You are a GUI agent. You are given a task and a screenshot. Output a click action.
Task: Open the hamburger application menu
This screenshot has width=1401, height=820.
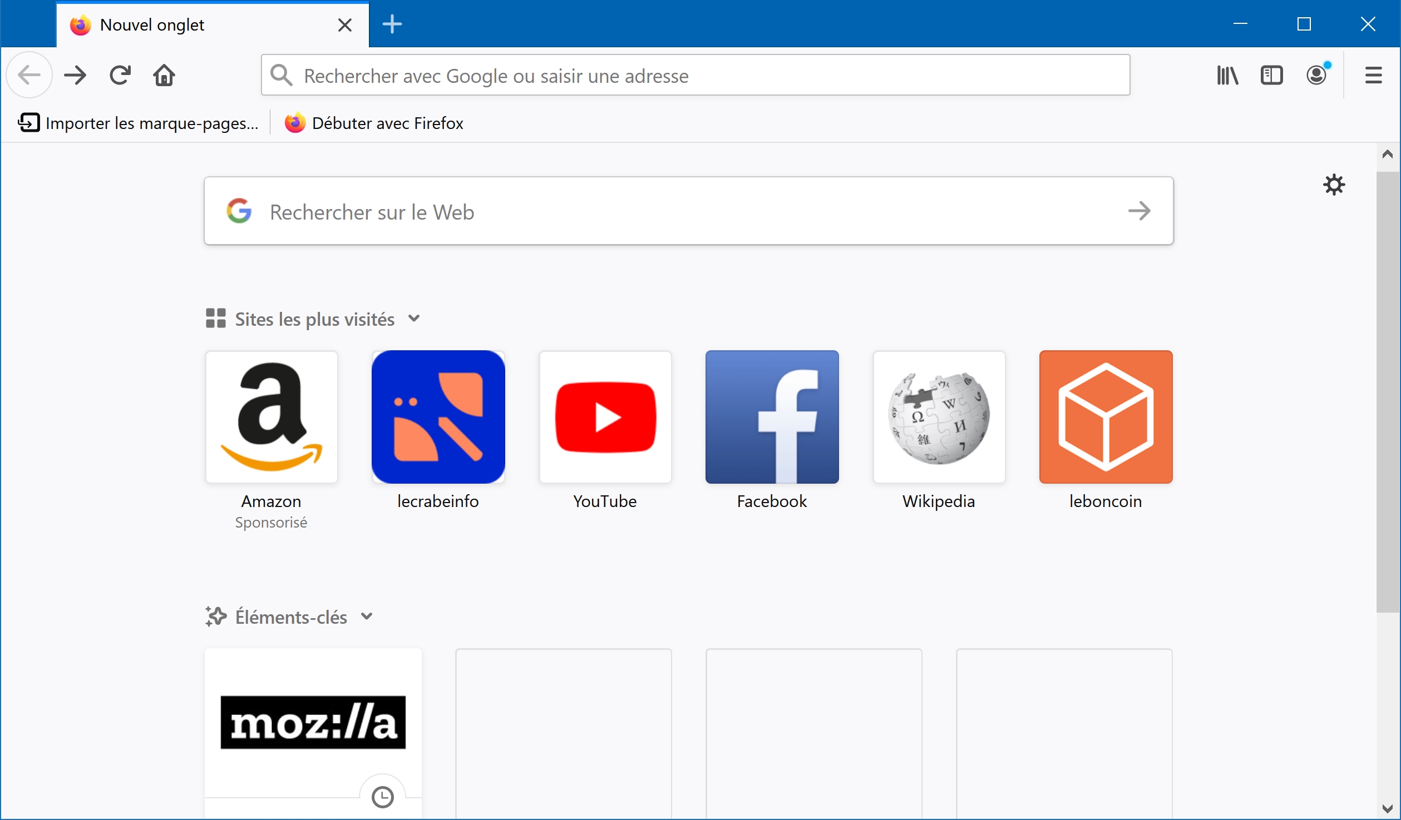[x=1373, y=75]
